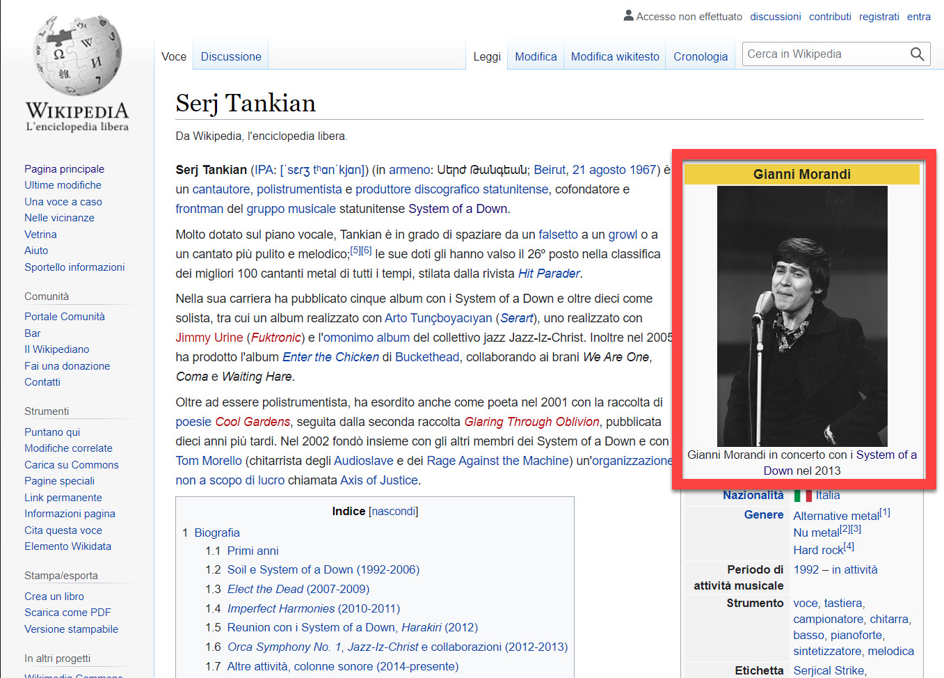Open red link Jimmy Urine
Screen dimensions: 944x678
(209, 338)
